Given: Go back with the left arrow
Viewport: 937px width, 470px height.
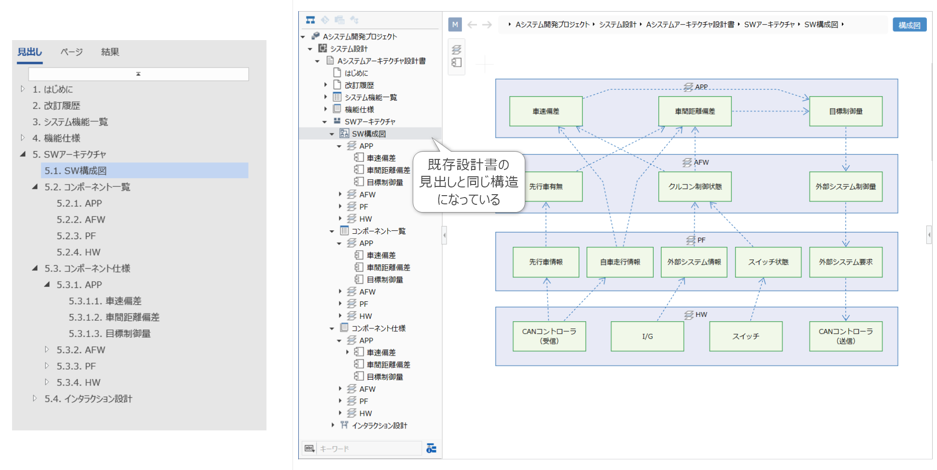Looking at the screenshot, I should (472, 25).
